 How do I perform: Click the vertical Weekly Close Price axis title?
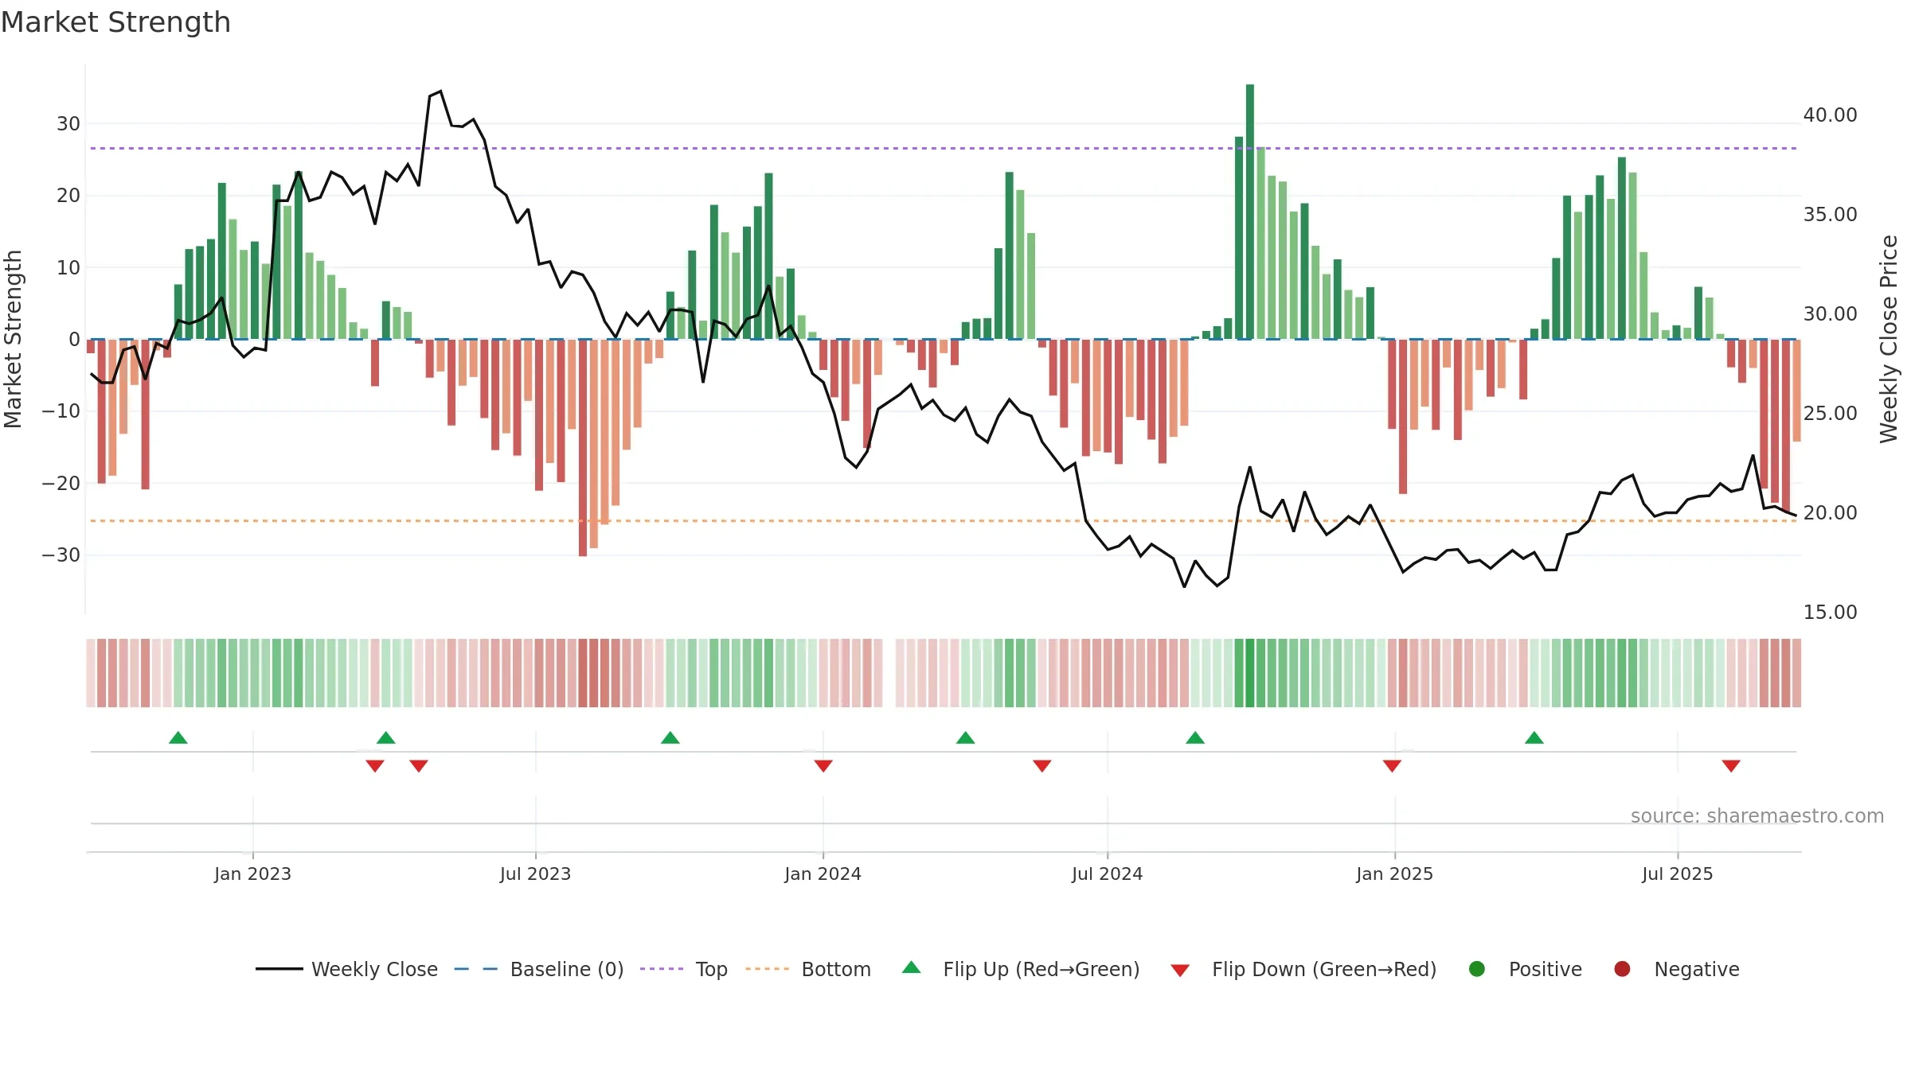coord(1889,339)
